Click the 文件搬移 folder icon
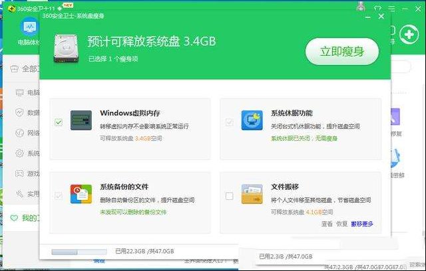This screenshot has height=271, width=426. click(252, 194)
